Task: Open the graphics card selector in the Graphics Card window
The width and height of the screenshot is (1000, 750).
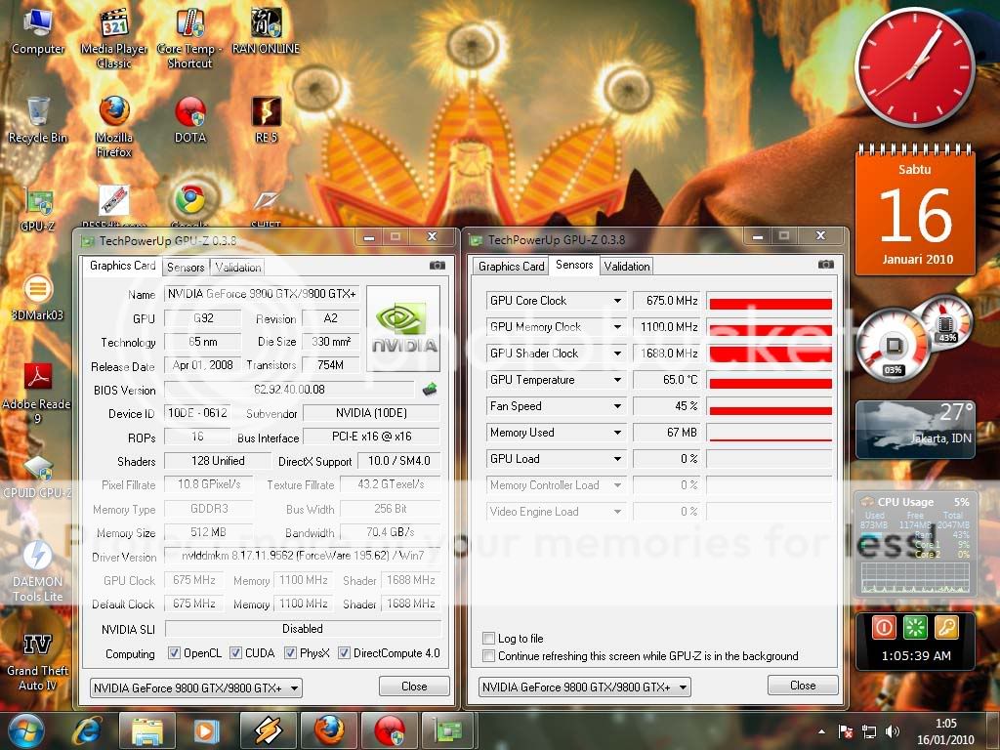Action: pos(195,688)
